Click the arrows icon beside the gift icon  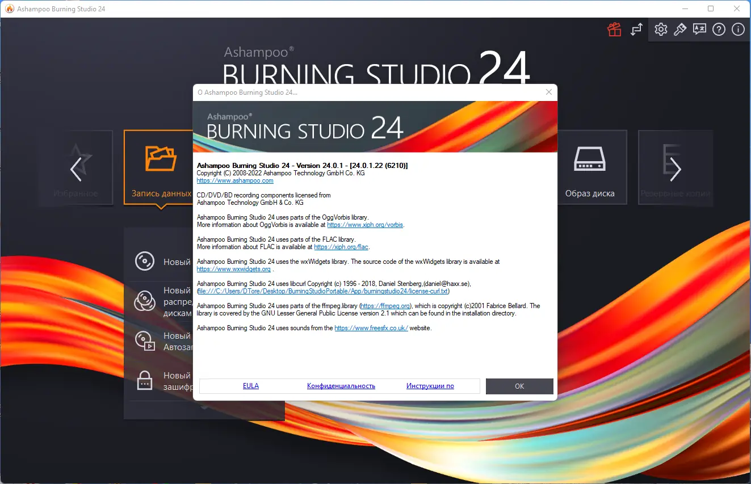point(636,30)
